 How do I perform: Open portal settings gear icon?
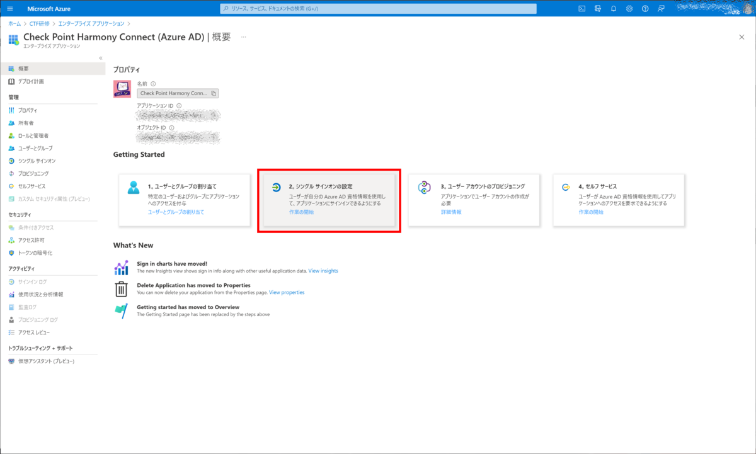point(629,8)
